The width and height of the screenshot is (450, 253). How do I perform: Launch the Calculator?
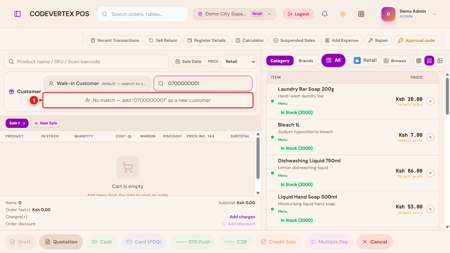[250, 40]
